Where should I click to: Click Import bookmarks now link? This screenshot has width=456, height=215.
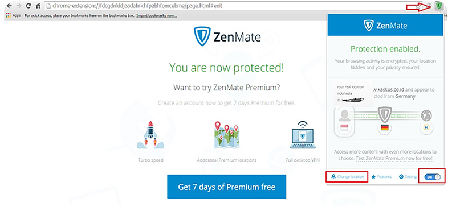[x=156, y=16]
